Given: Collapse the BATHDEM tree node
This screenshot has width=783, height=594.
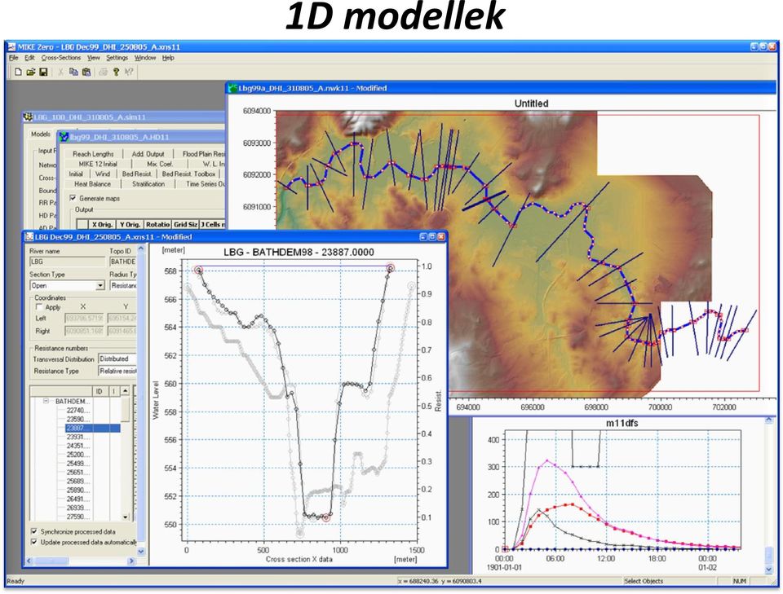Looking at the screenshot, I should (46, 401).
